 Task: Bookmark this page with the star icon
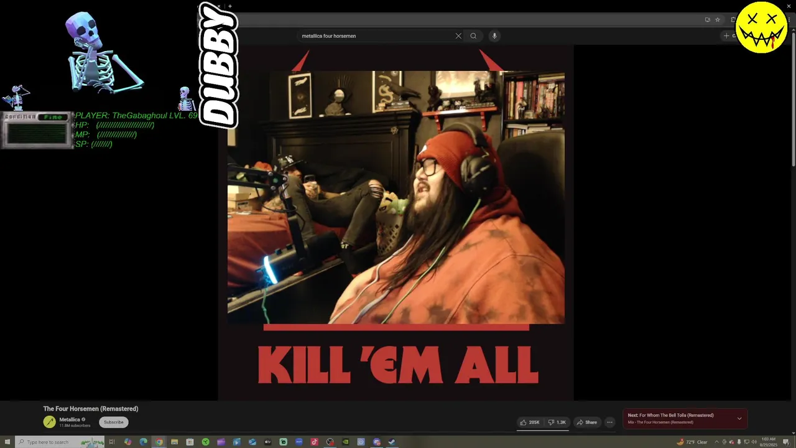pos(717,20)
